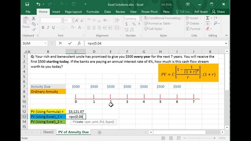Image resolution: width=251 pixels, height=141 pixels.
Task: Click the Tell me search box
Action: pos(184,12)
